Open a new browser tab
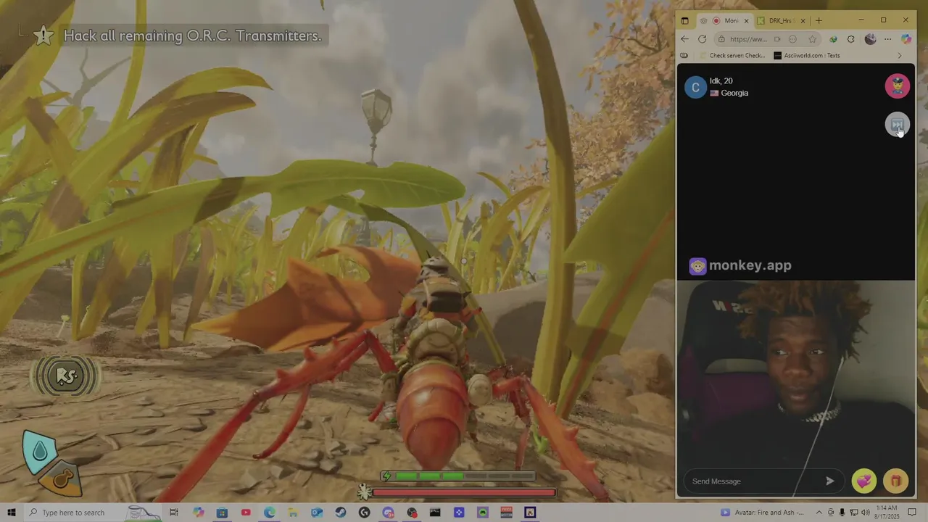Image resolution: width=928 pixels, height=522 pixels. click(x=819, y=20)
